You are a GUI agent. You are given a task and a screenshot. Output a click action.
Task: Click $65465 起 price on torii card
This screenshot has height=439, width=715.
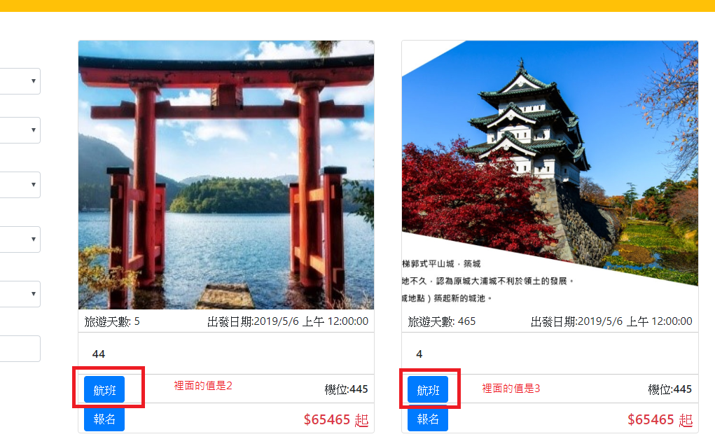(336, 419)
